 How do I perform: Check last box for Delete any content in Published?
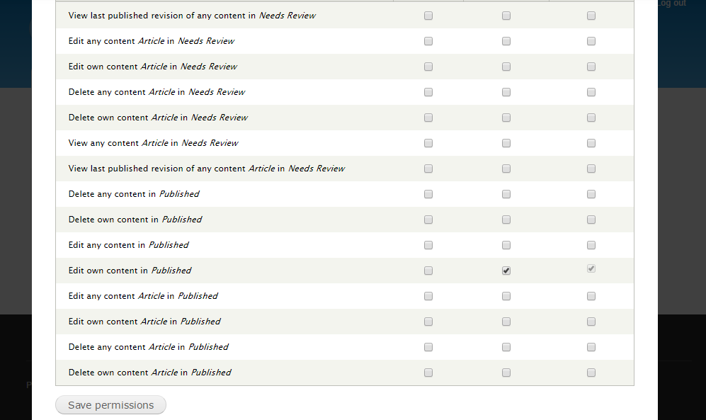pos(591,194)
